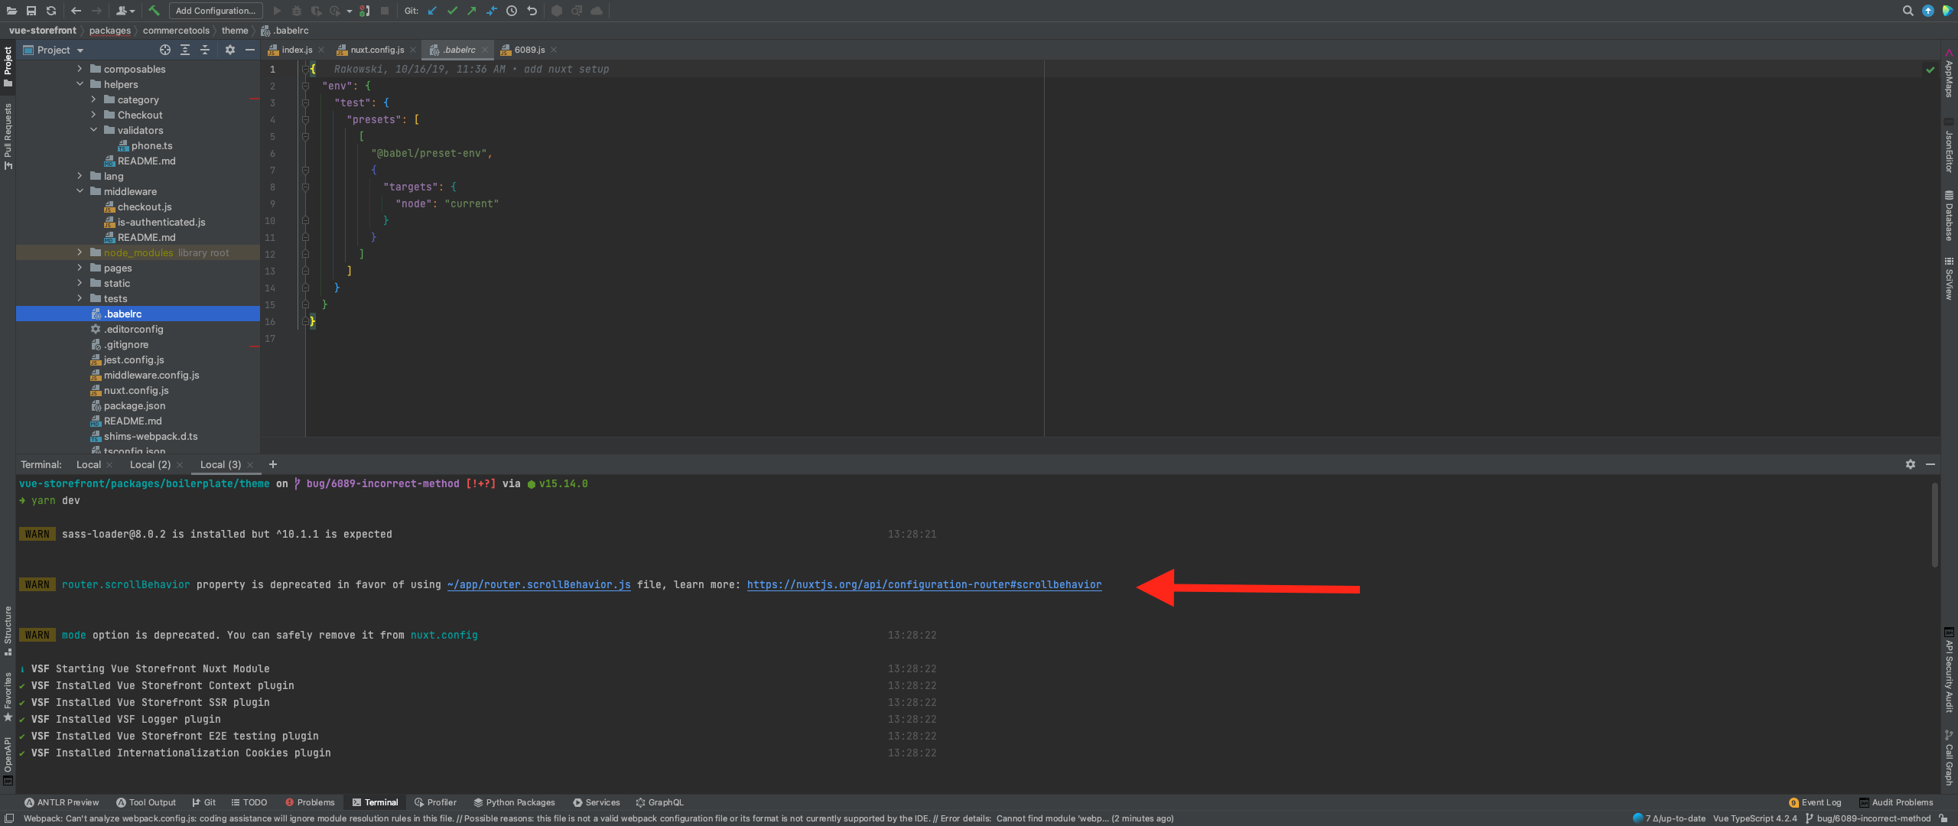Screen dimensions: 1958x826
Task: Click the Git push arrow icon
Action: [x=471, y=11]
